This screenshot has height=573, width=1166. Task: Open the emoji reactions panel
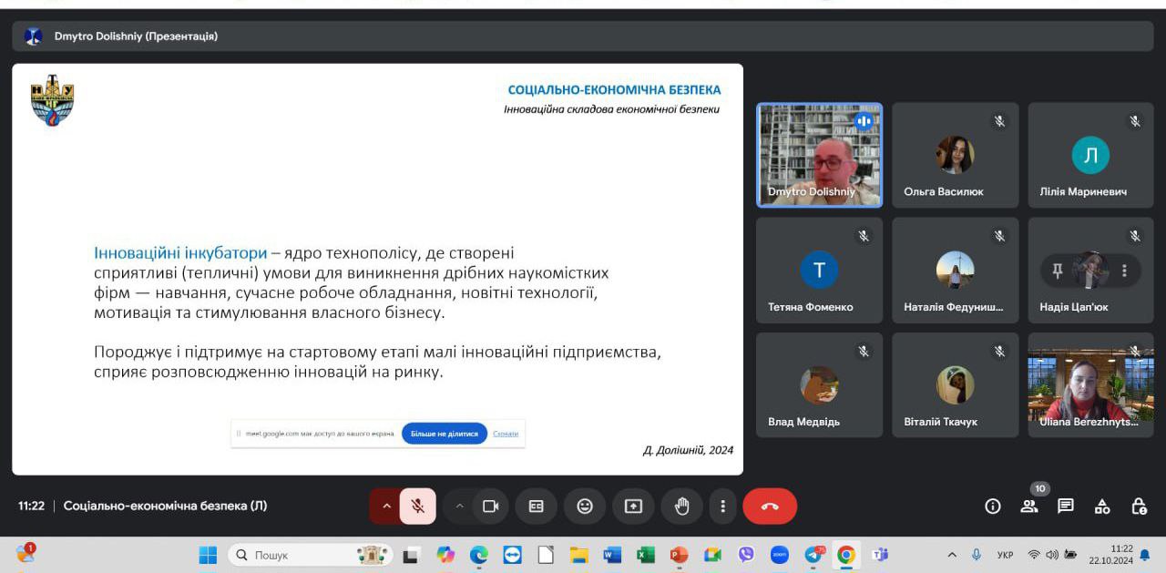point(584,506)
